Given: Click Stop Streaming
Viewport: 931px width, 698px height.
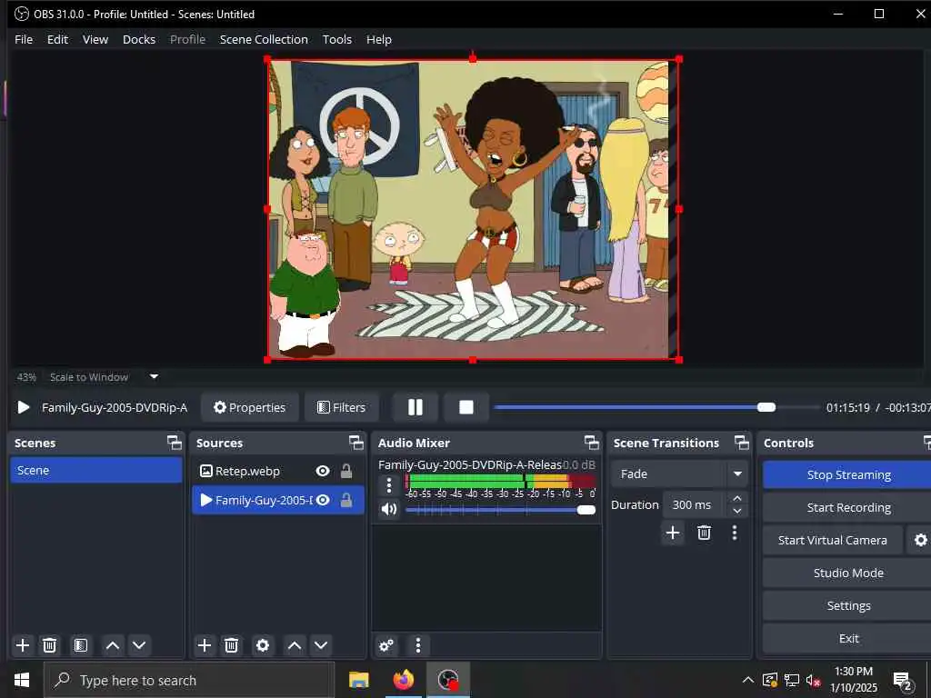Looking at the screenshot, I should click(848, 474).
